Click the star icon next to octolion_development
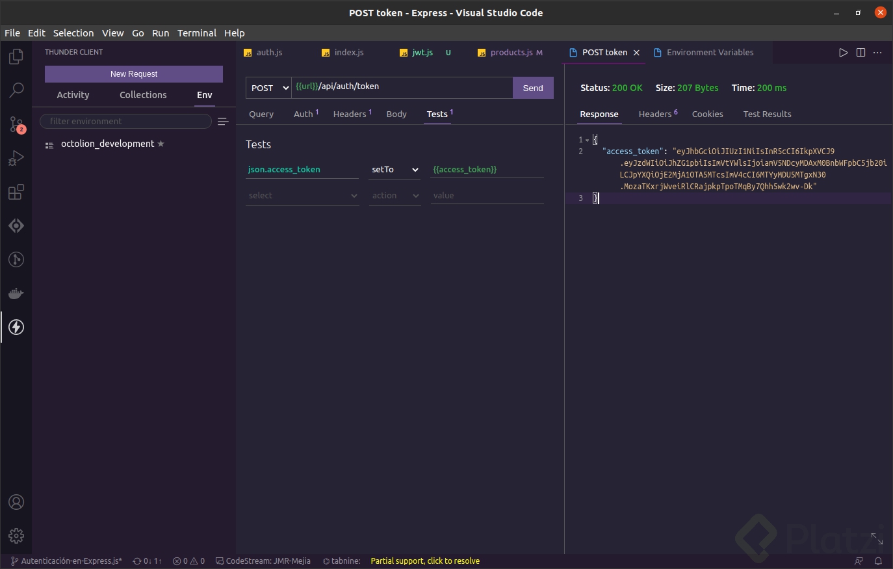The image size is (893, 569). pyautogui.click(x=161, y=144)
